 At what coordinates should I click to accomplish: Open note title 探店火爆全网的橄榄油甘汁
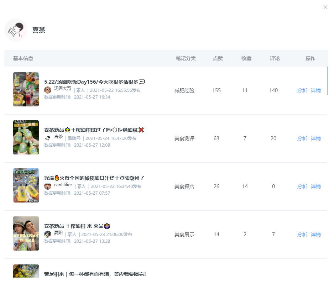[x=94, y=178]
